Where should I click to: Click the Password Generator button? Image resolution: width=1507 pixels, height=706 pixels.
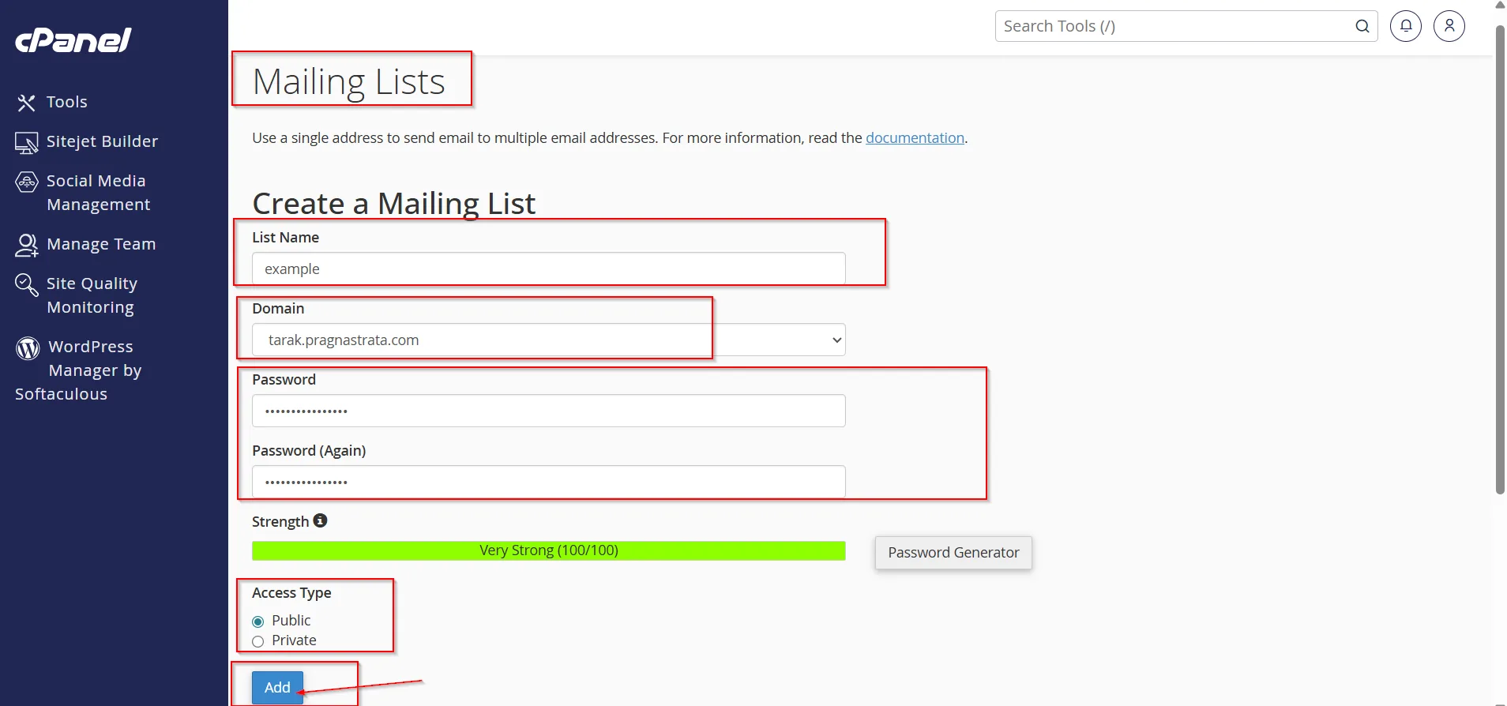coord(953,553)
